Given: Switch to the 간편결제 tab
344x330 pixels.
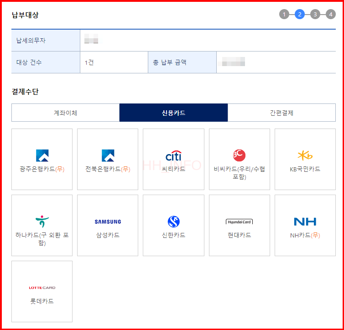Looking at the screenshot, I should pyautogui.click(x=281, y=113).
